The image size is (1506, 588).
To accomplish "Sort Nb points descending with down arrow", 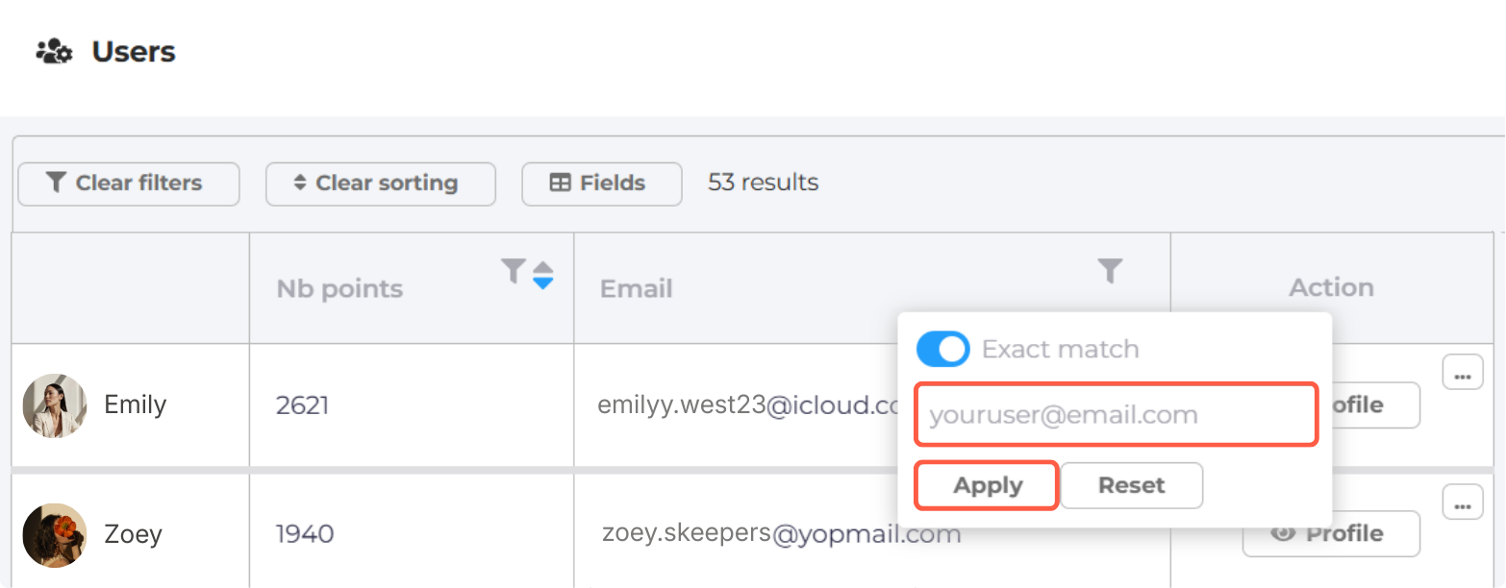I will pos(543,283).
